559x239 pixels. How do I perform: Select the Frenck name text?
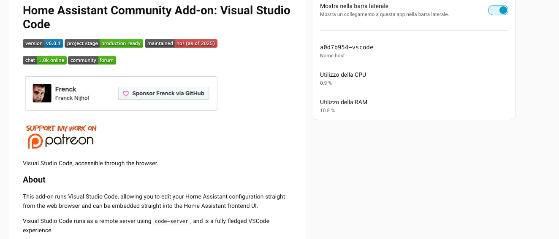[66, 89]
